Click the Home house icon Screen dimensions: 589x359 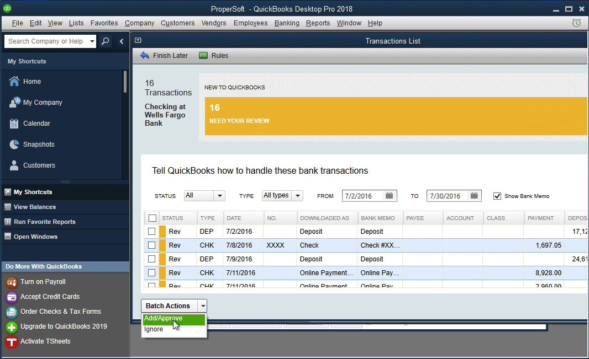tap(14, 81)
